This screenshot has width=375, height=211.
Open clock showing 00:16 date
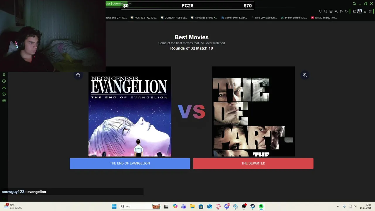point(366,206)
